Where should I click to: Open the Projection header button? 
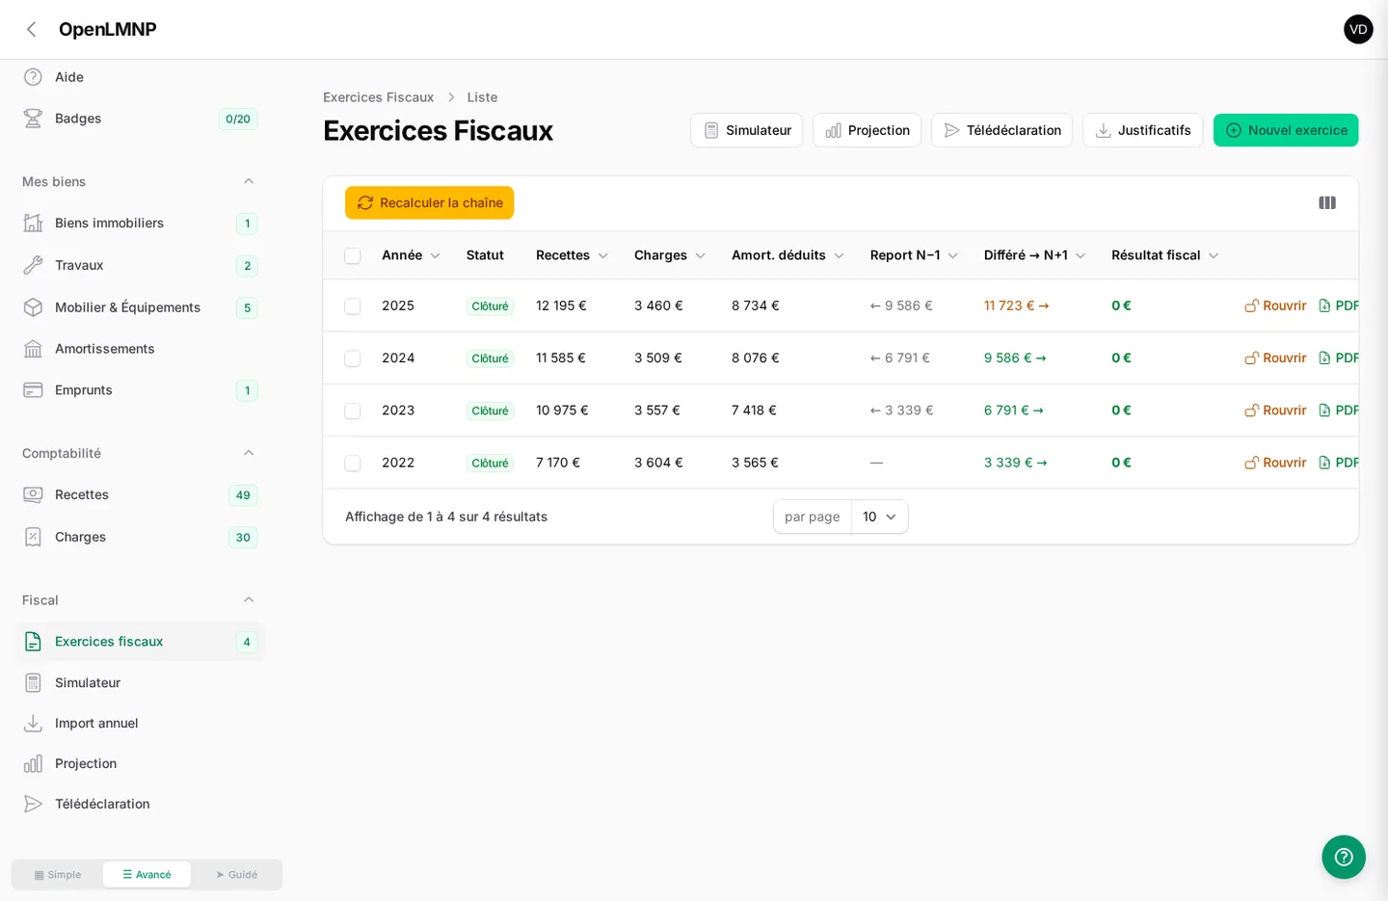tap(867, 130)
